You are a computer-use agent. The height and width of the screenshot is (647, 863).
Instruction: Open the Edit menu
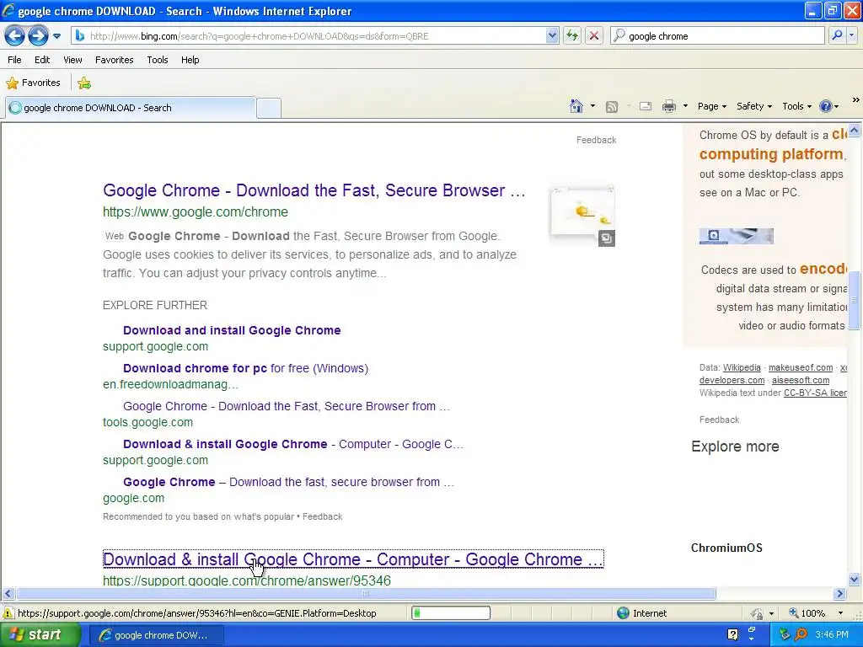pos(42,60)
